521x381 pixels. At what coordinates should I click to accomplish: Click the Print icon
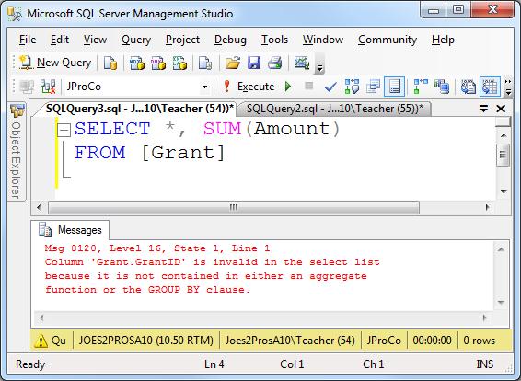275,63
